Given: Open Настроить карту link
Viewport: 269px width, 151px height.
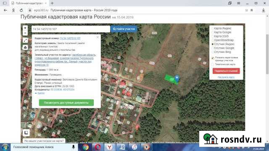Looking at the screenshot, I should click(x=226, y=77).
